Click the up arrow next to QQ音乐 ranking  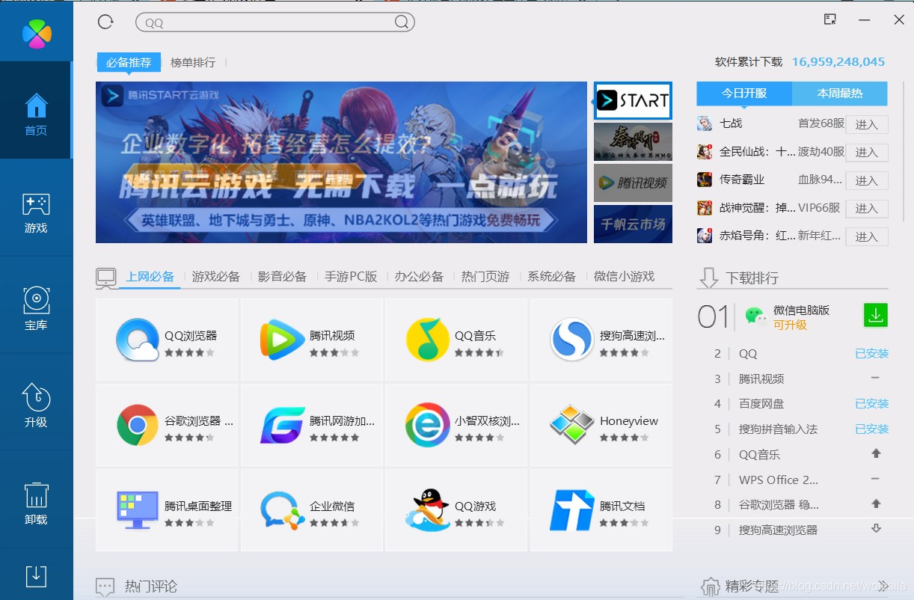(x=876, y=453)
